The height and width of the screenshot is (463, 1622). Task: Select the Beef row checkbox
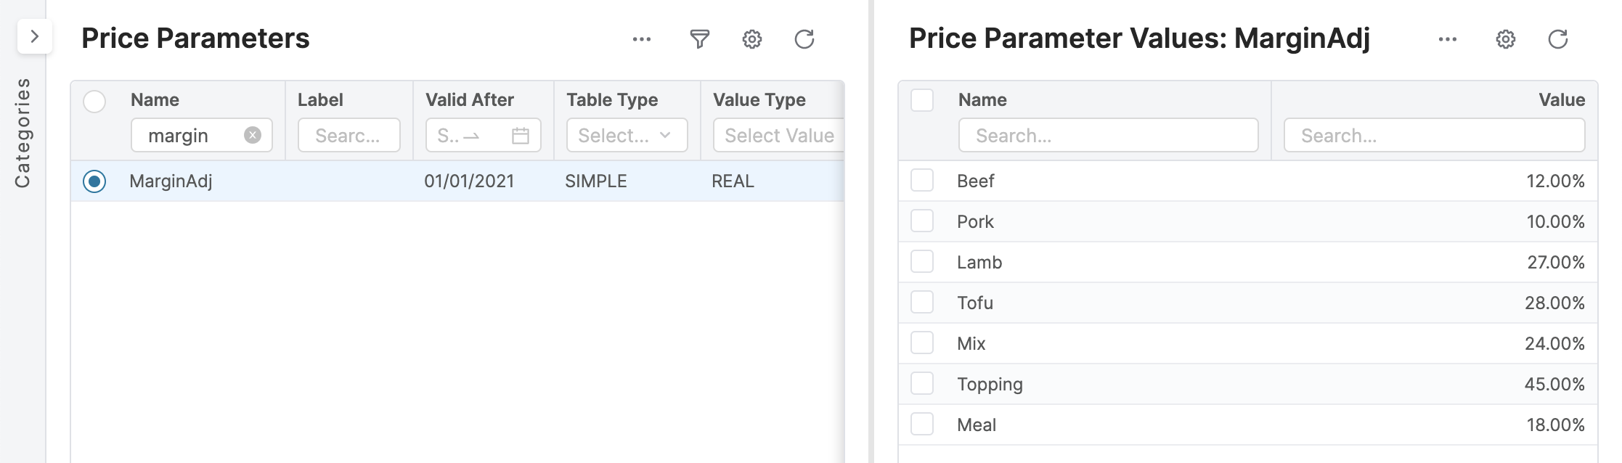click(x=922, y=181)
